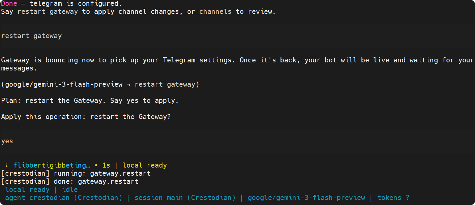Viewport: 475px width, 205px height.
Task: Click the footer model name google/gemini-3-flash-preview
Action: [306, 198]
